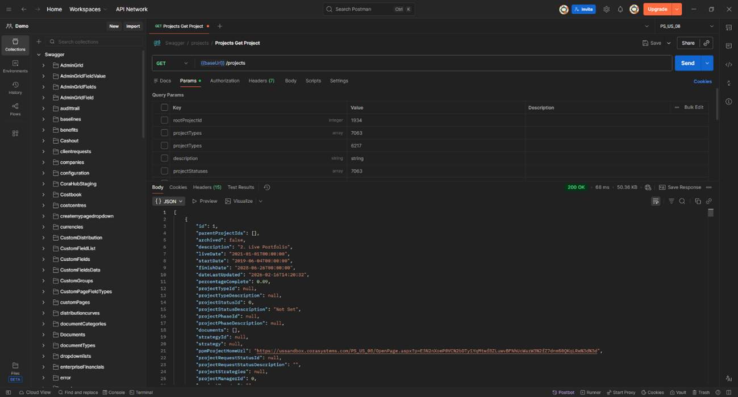Expand the AdminGrid folder
This screenshot has height=397, width=738.
point(43,65)
